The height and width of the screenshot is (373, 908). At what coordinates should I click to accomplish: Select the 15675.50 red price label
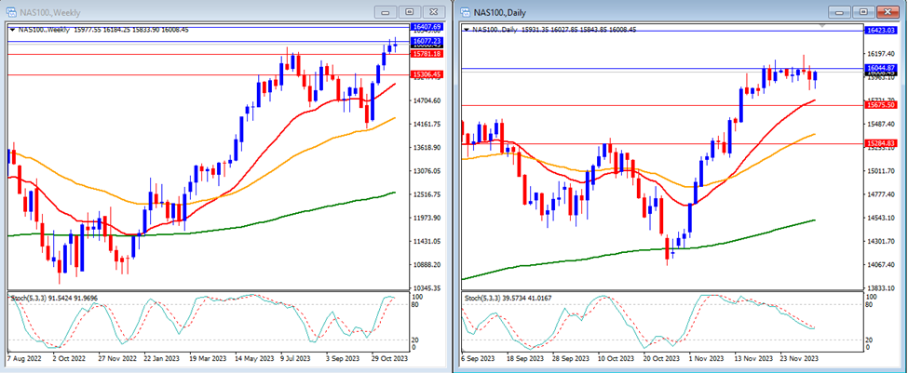click(x=881, y=105)
